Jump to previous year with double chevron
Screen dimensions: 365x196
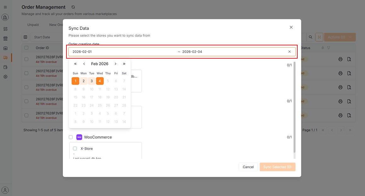[75, 63]
